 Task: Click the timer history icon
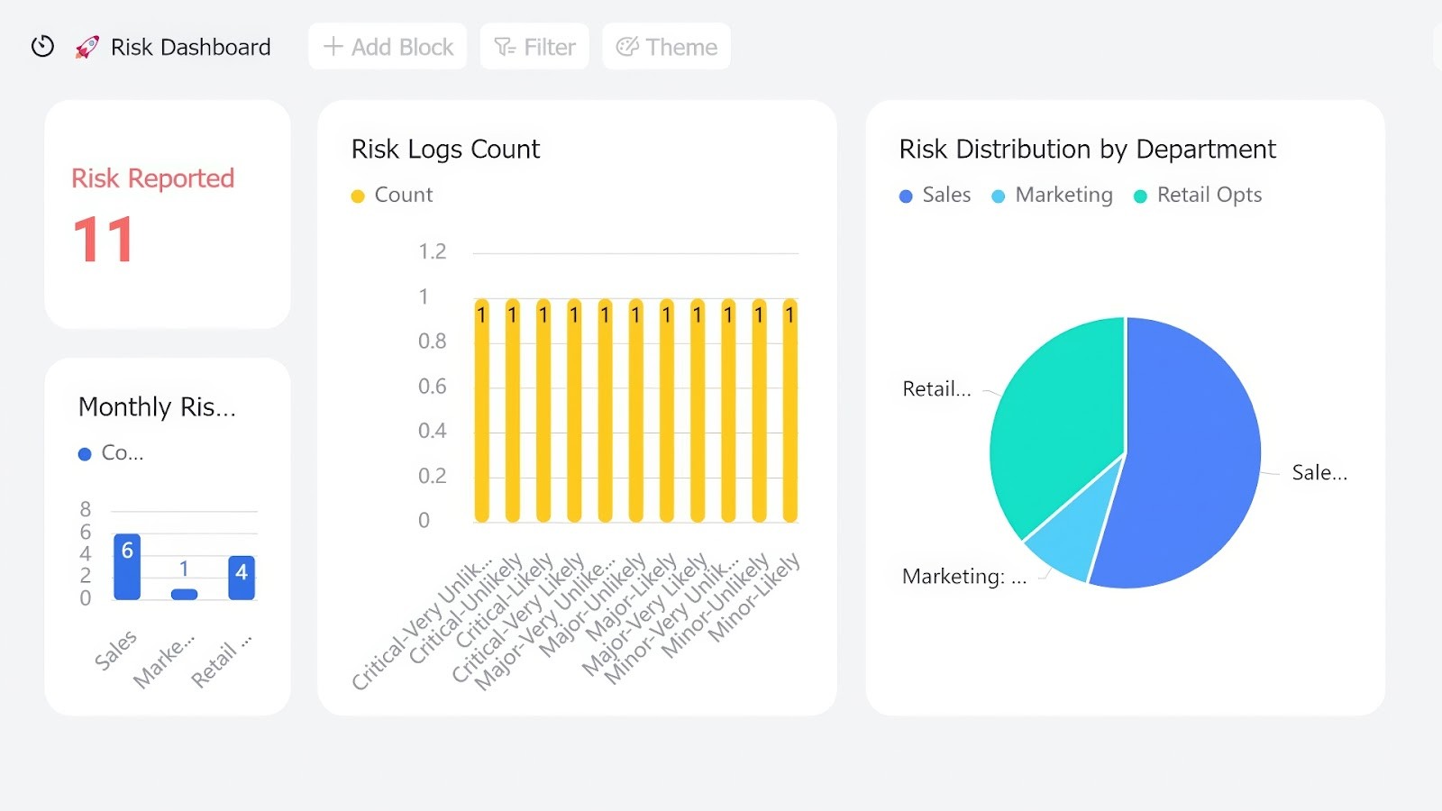click(x=41, y=46)
